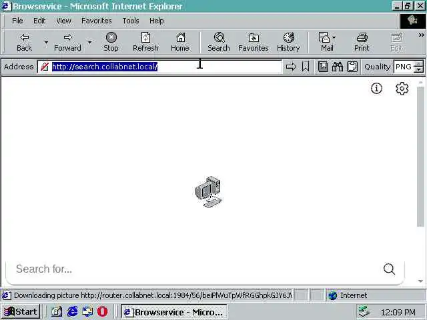This screenshot has width=427, height=320.
Task: Click the Internet Explorer throbber logo
Action: coord(413,21)
